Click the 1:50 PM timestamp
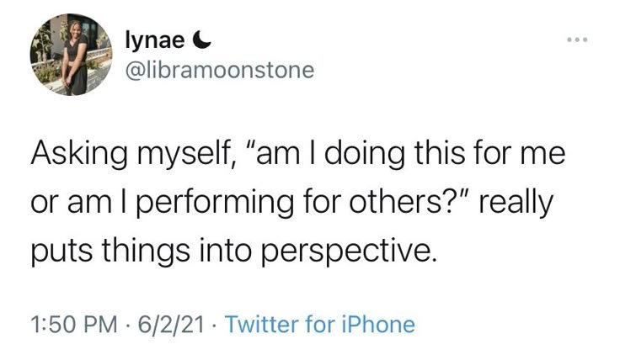Viewport: 620px width, 355px height. click(74, 324)
